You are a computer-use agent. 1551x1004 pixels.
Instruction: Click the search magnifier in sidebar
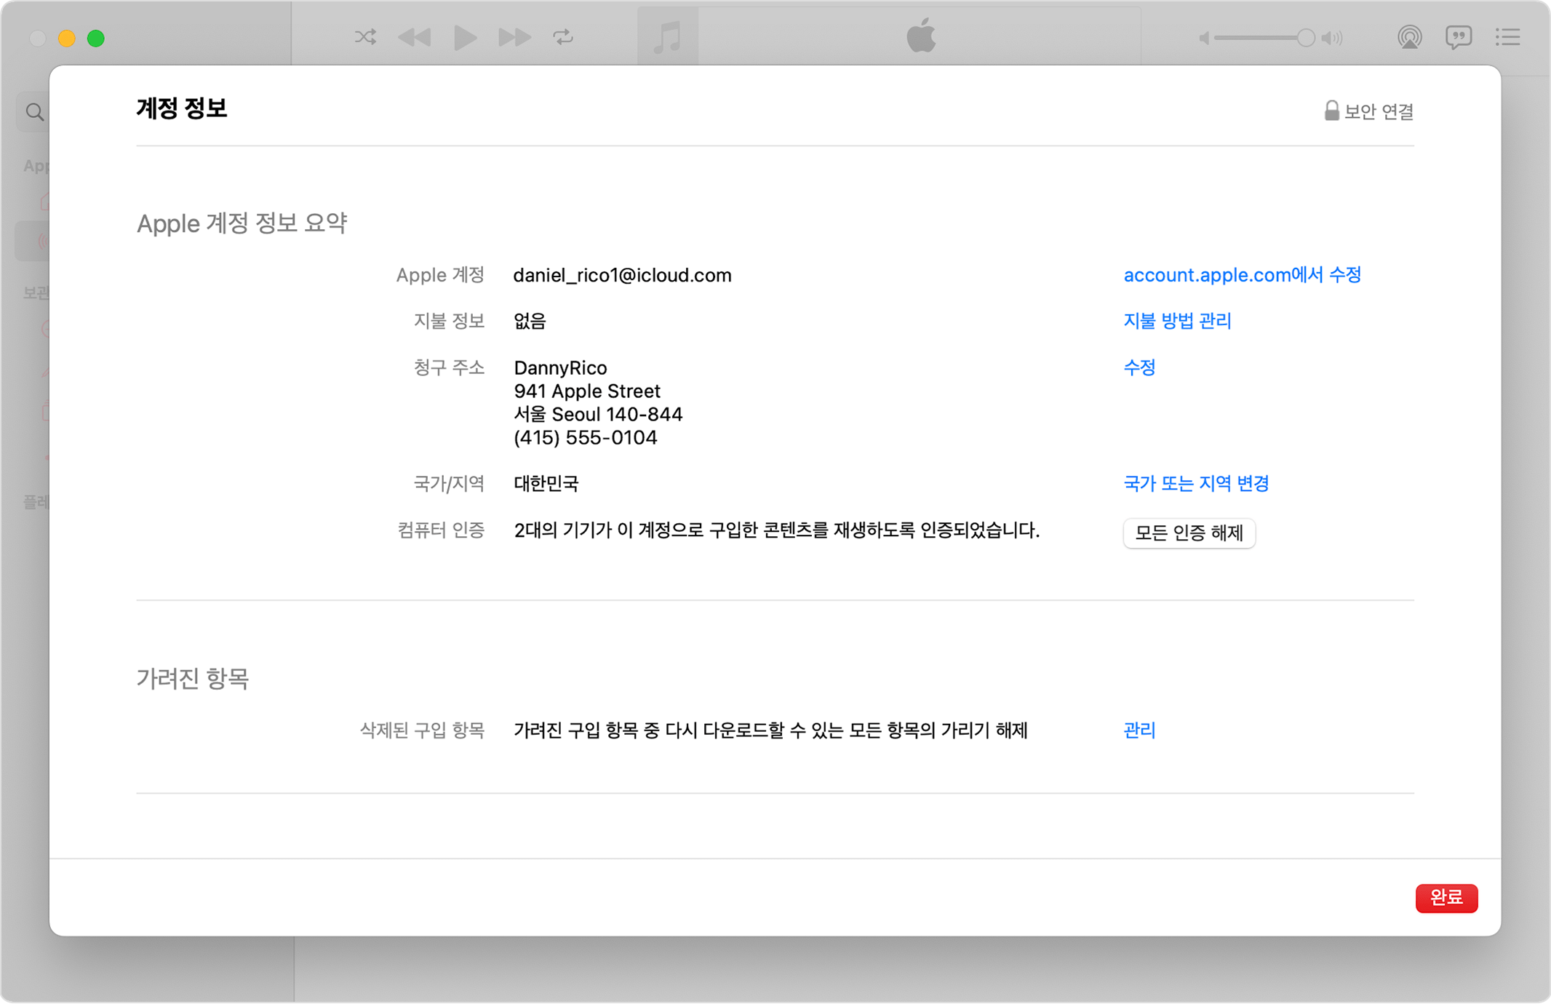(34, 112)
